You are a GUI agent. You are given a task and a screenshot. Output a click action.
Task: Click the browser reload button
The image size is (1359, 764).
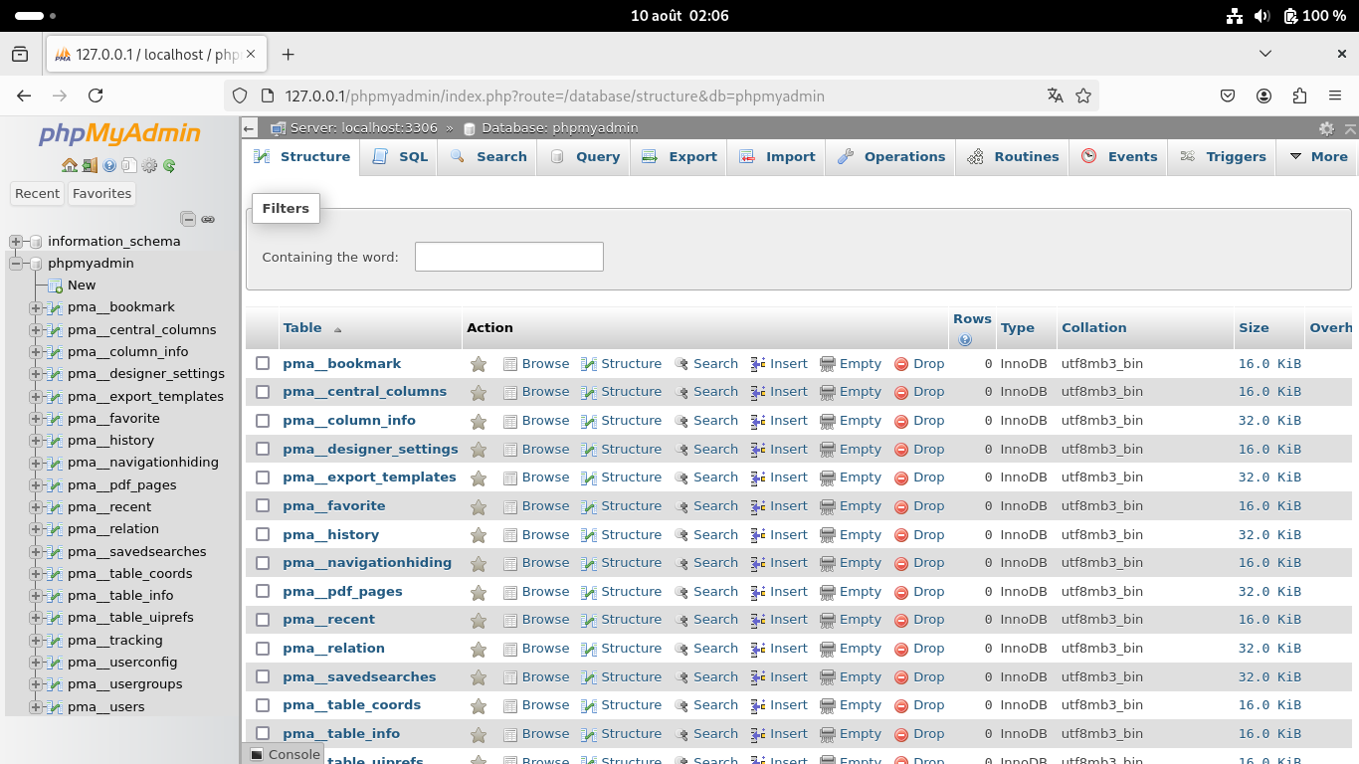(96, 95)
